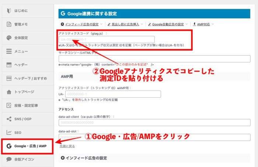The height and width of the screenshot is (167, 258).
Task: Open the SEO menu item
Action: tap(28, 132)
